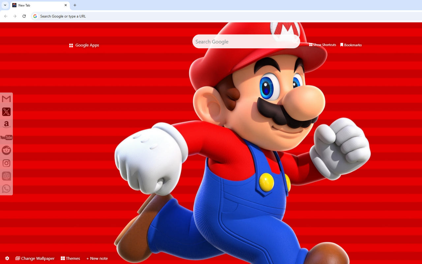Close the New Tab tab
Screen dimensions: 422x264
pyautogui.click(x=66, y=5)
